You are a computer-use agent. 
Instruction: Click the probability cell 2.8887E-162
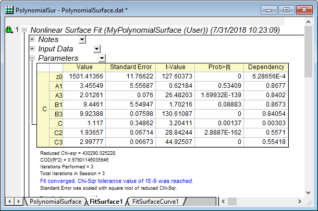(x=219, y=133)
